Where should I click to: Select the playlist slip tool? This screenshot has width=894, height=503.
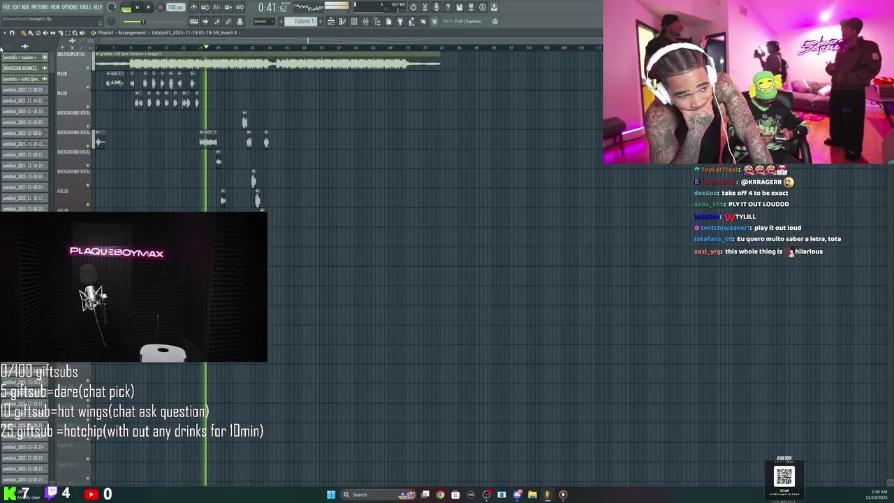point(53,33)
